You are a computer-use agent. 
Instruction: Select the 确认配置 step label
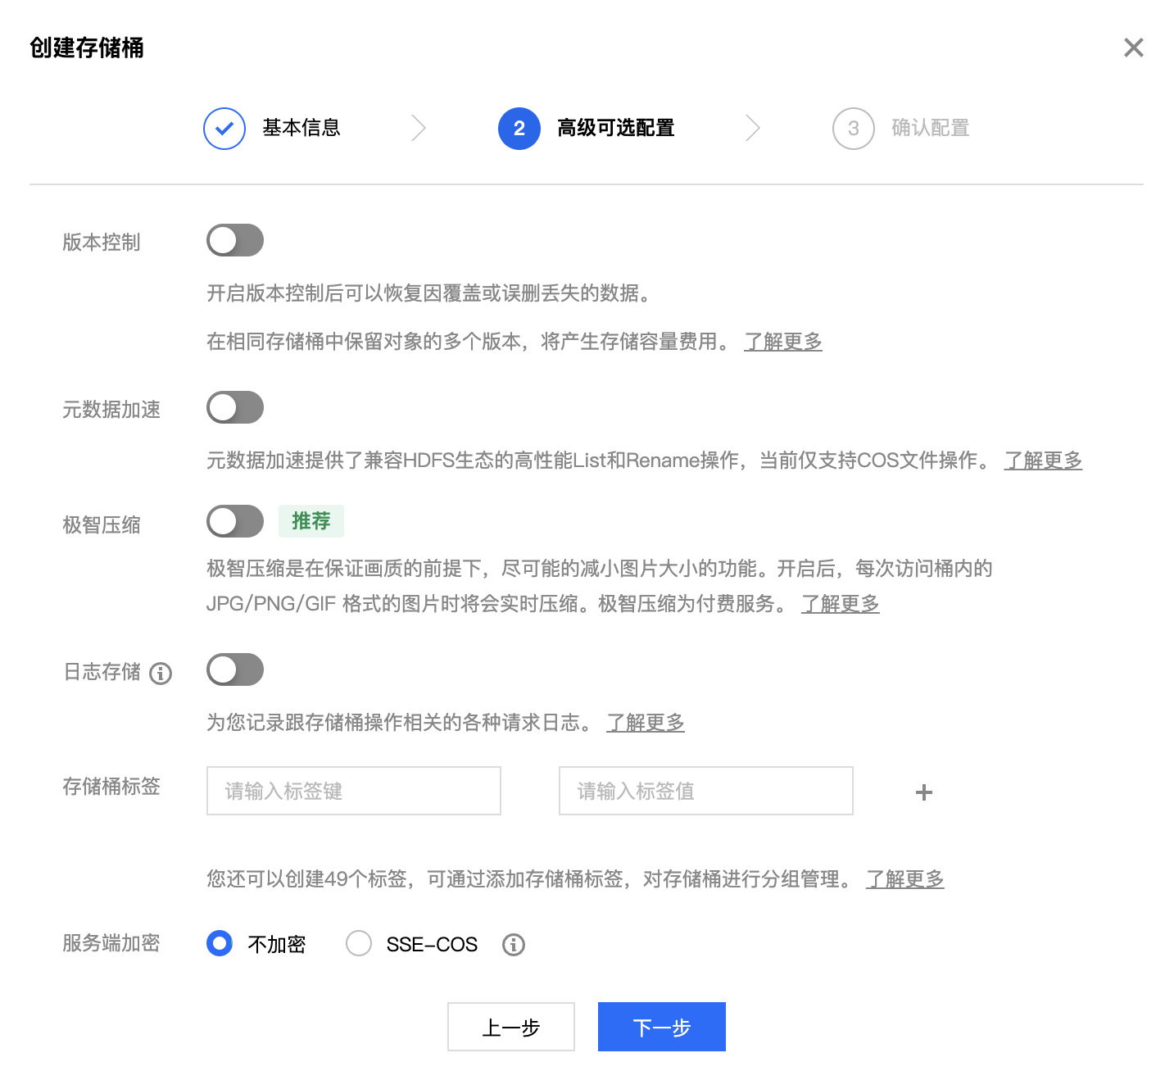pos(931,128)
